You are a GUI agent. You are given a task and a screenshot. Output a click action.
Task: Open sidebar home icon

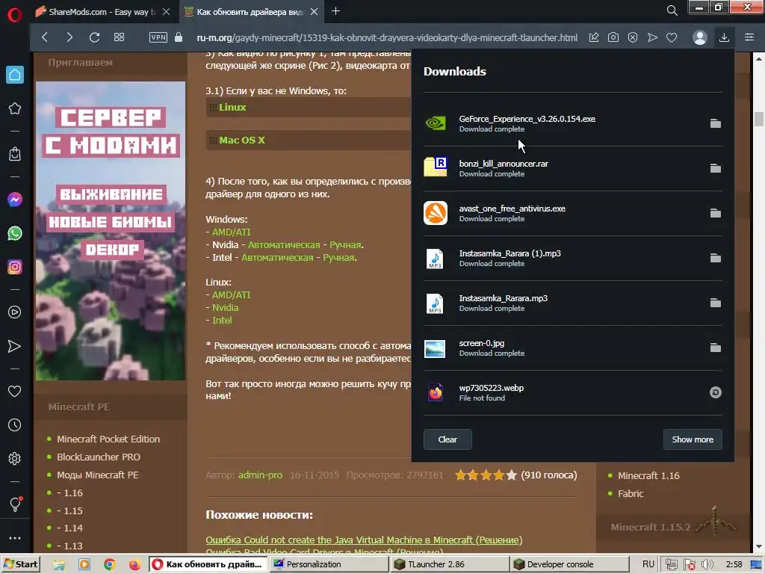15,75
